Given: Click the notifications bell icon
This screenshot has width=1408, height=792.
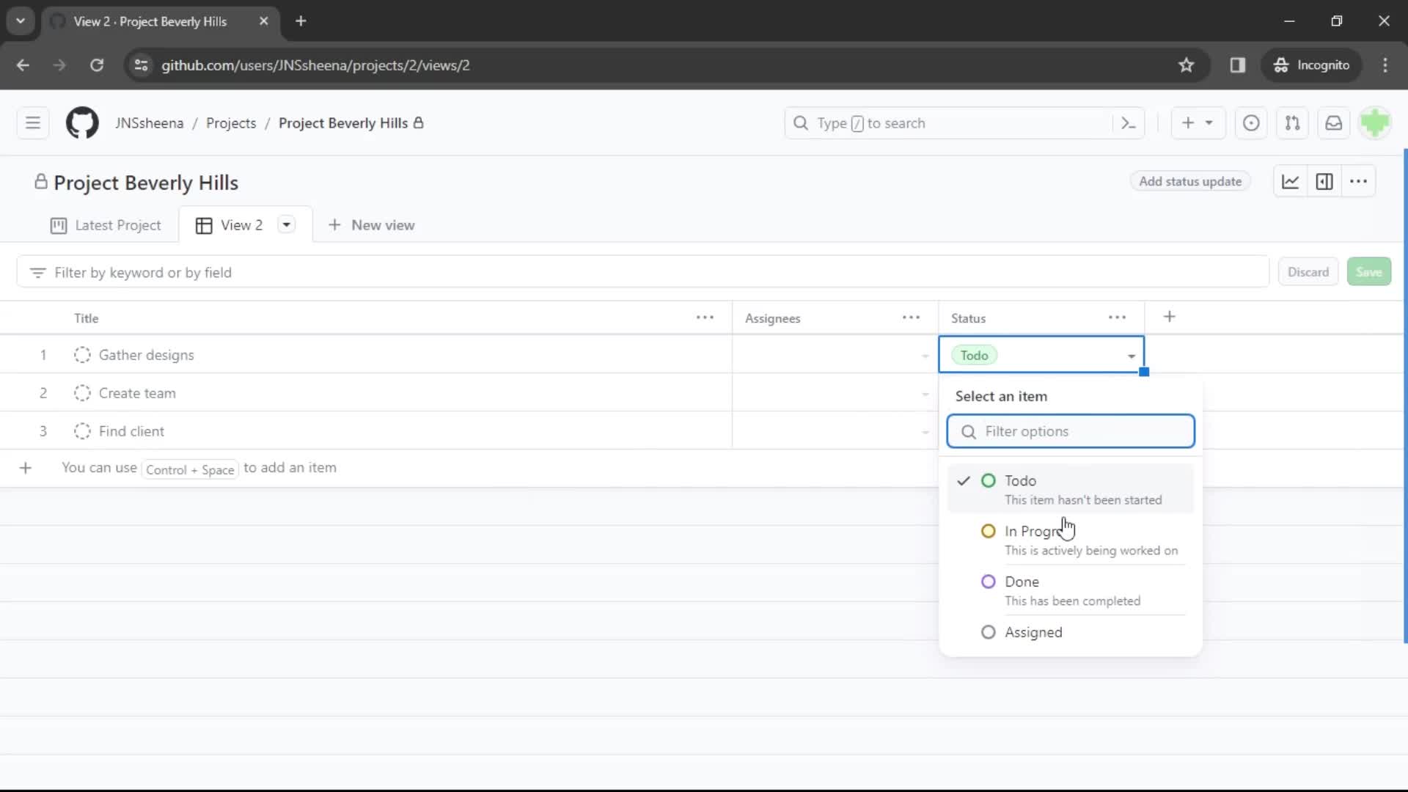Looking at the screenshot, I should [1335, 122].
